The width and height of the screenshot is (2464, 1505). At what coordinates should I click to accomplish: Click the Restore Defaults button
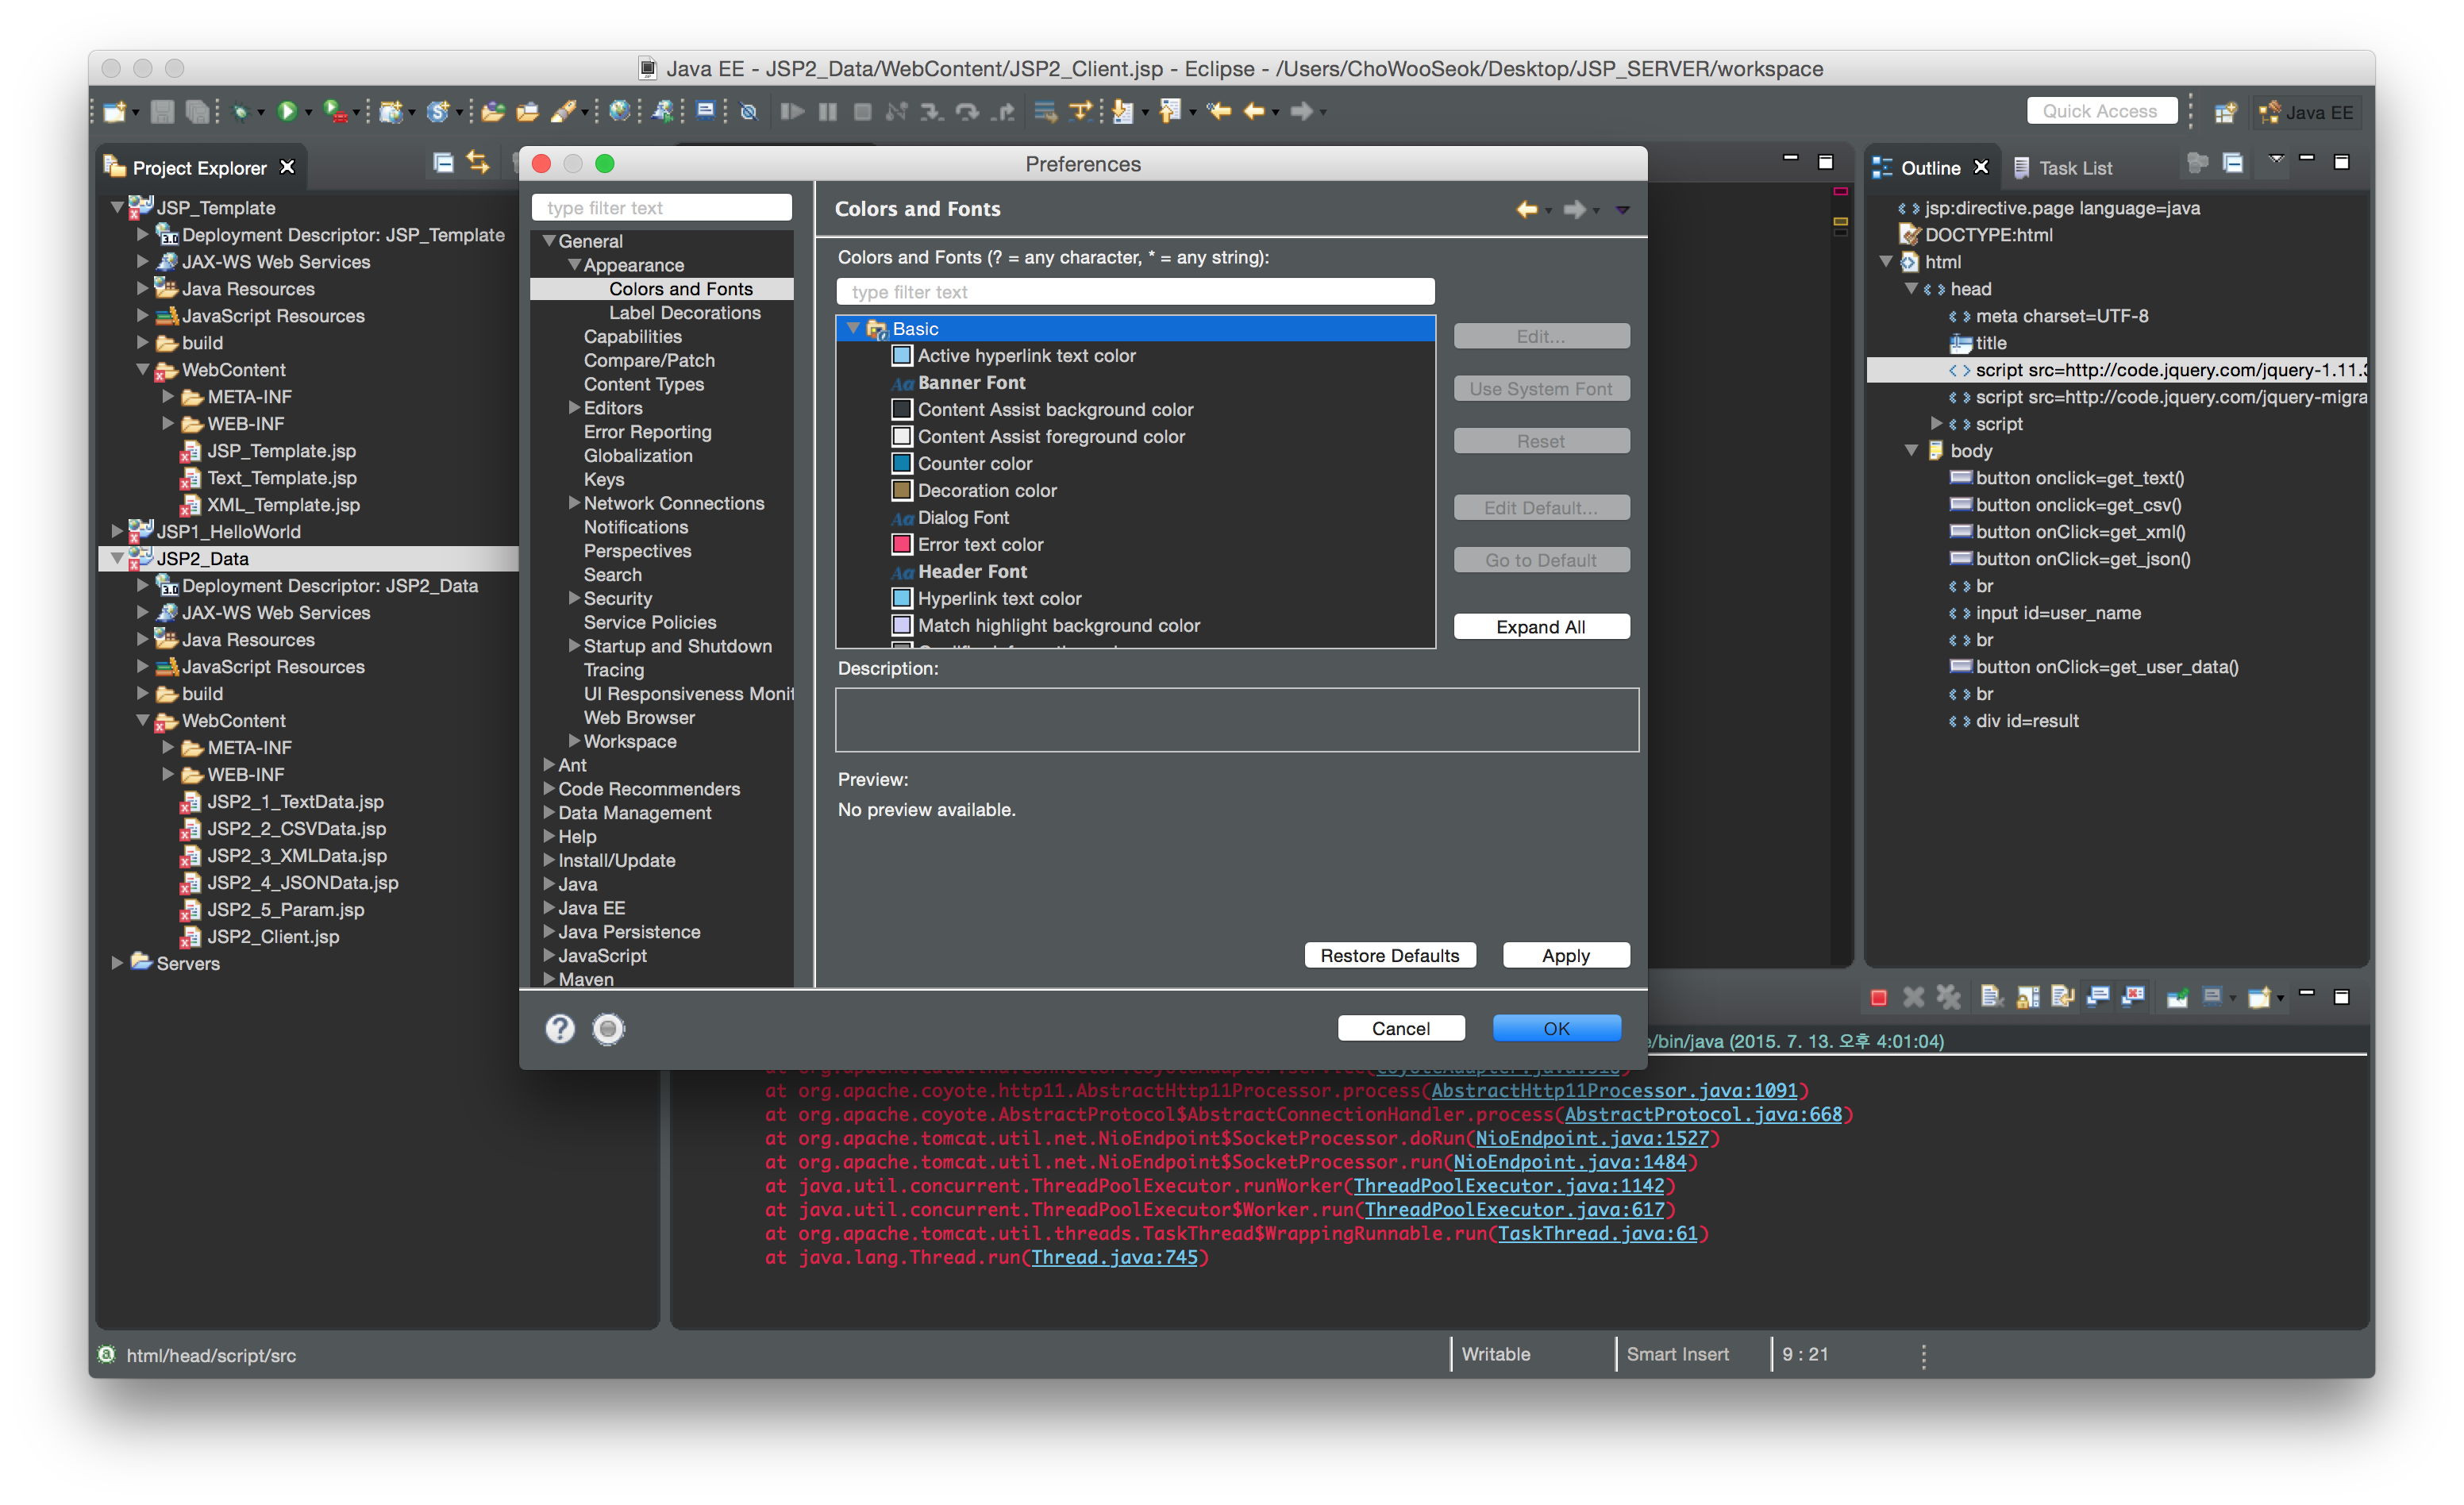pos(1389,955)
